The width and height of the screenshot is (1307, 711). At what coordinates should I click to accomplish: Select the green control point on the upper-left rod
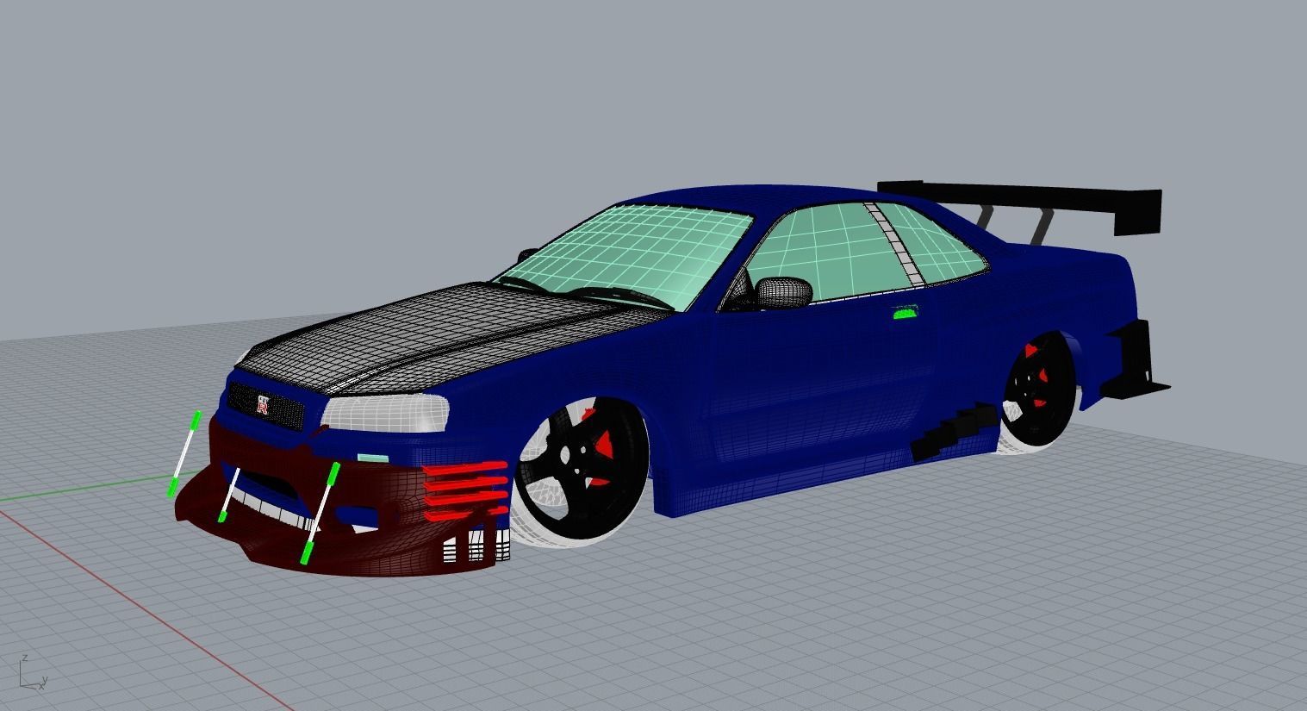[x=196, y=421]
